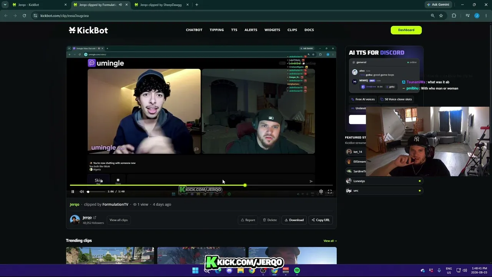Screen dimensions: 492x277
Task: Open the tab search dropdown arrow
Action: click(x=5, y=5)
